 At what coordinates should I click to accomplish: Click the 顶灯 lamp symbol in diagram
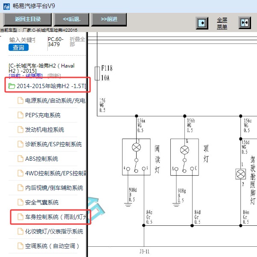pos(184,150)
